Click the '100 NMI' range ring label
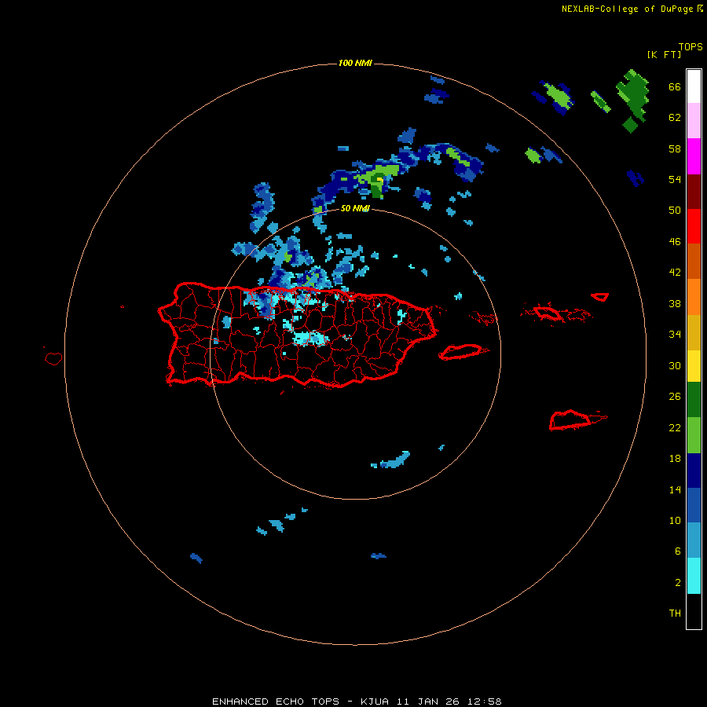This screenshot has height=707, width=707. (x=355, y=63)
